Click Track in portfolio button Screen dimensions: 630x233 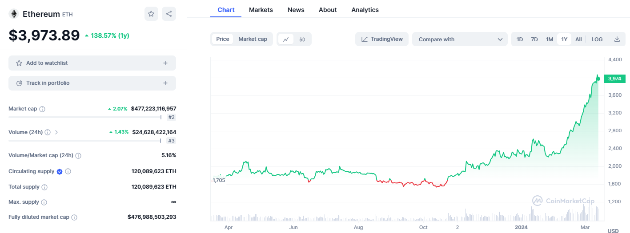coord(92,83)
